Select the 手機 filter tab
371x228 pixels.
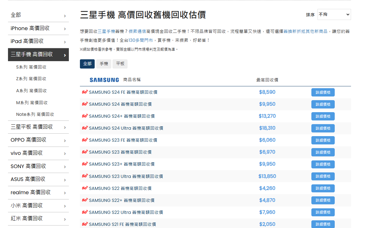[x=104, y=64]
